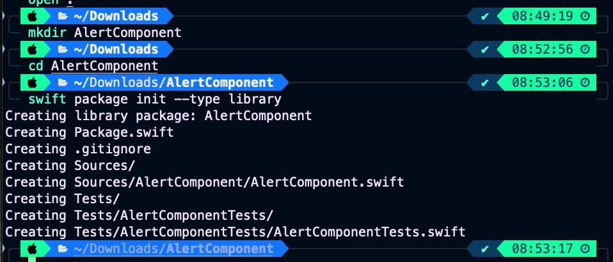This screenshot has width=613, height=262.
Task: Click the folder icon in the 08:53:17 prompt
Action: click(63, 249)
